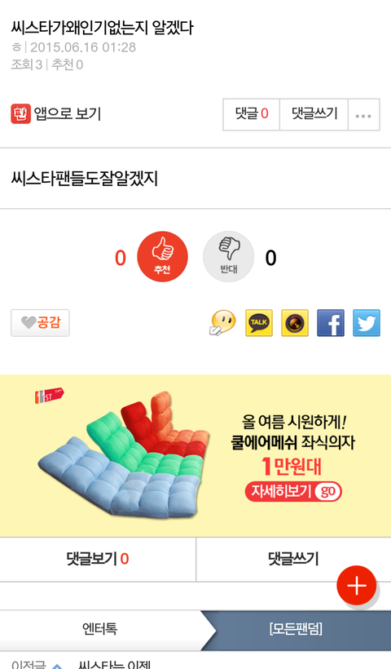This screenshot has height=669, width=391.
Task: Share via the KakaoStory camera icon
Action: (295, 323)
